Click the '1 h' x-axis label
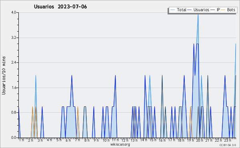This screenshot has width=240, height=148. [22, 140]
